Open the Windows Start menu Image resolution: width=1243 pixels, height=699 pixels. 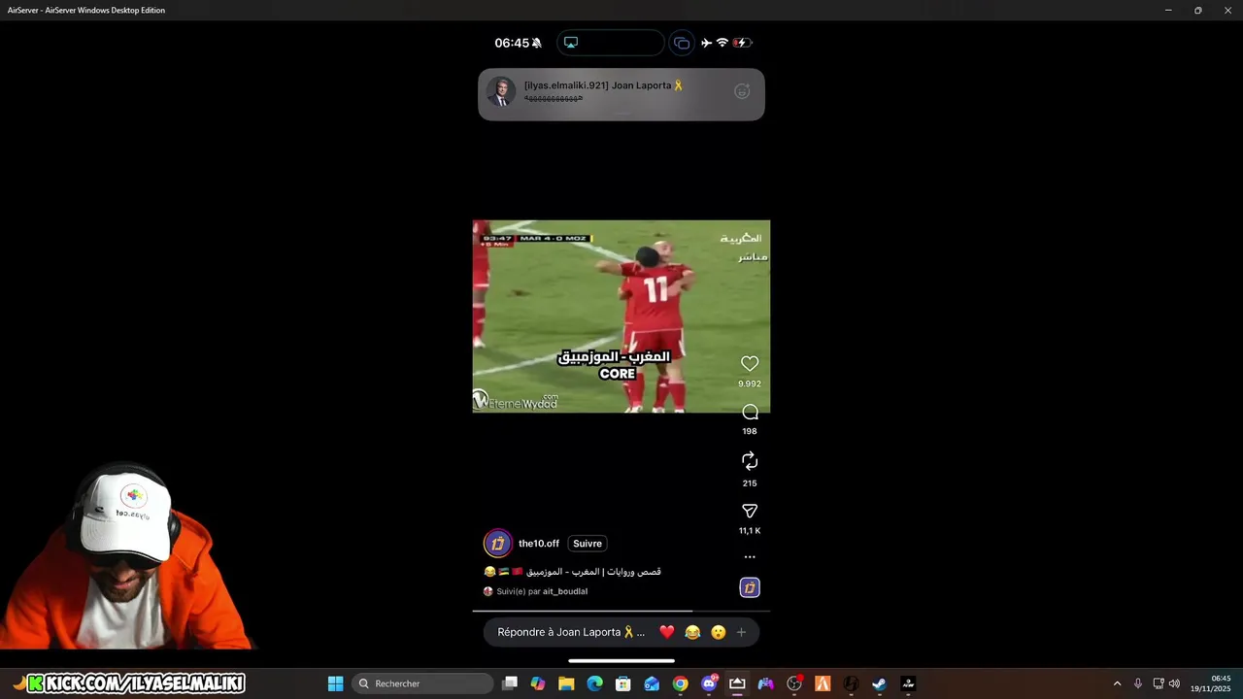pyautogui.click(x=335, y=683)
